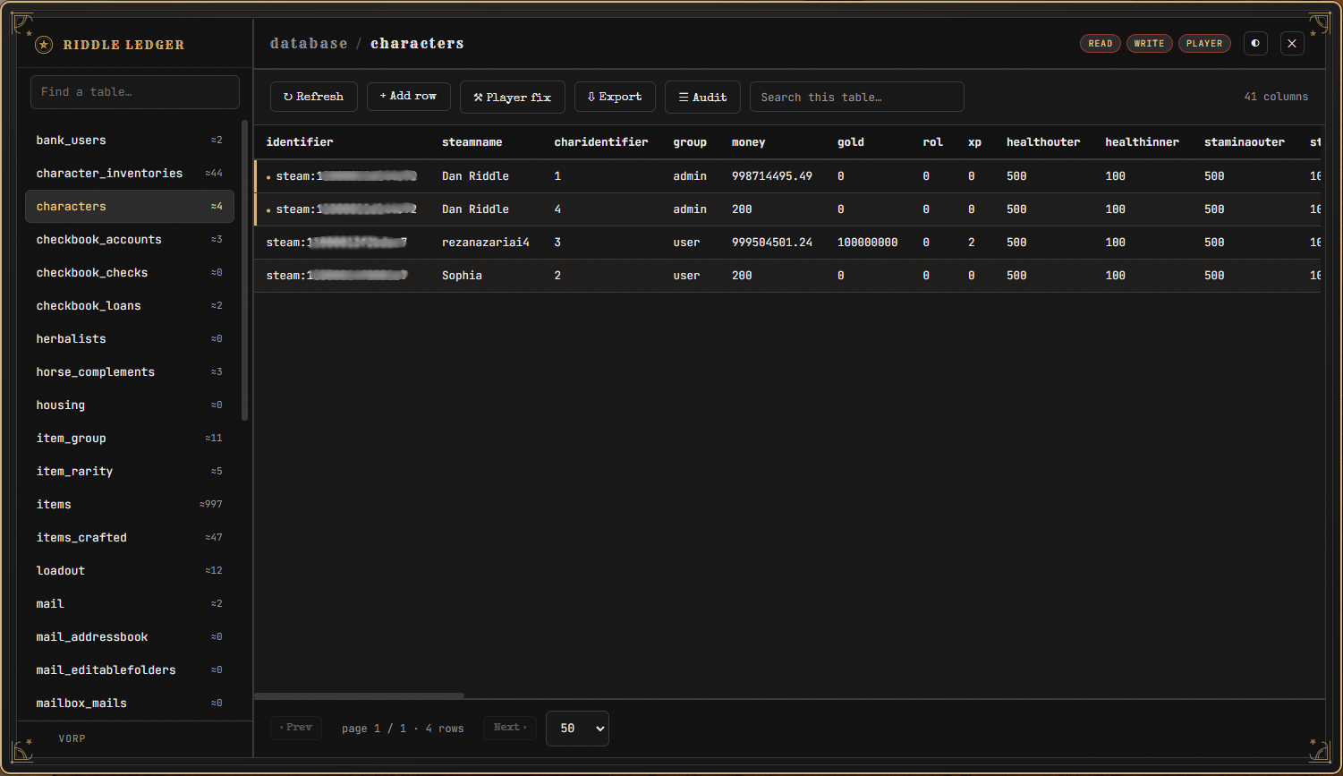Toggle the PLAYER badge

pos(1204,43)
